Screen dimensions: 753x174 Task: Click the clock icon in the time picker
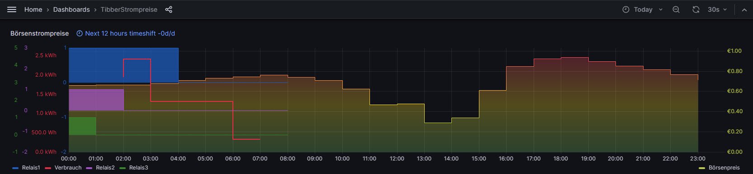click(x=626, y=9)
